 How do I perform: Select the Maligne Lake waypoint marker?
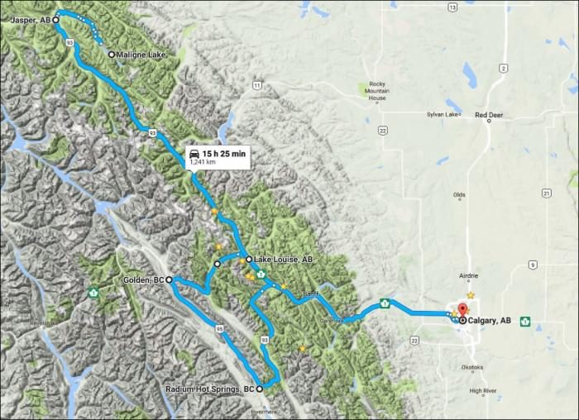(x=111, y=55)
